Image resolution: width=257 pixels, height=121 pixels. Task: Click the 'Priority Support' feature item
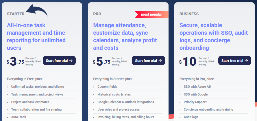195,102
